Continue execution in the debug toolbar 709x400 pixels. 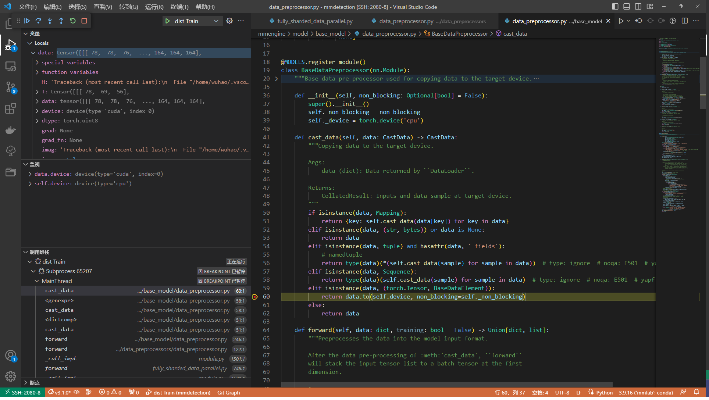click(x=27, y=21)
